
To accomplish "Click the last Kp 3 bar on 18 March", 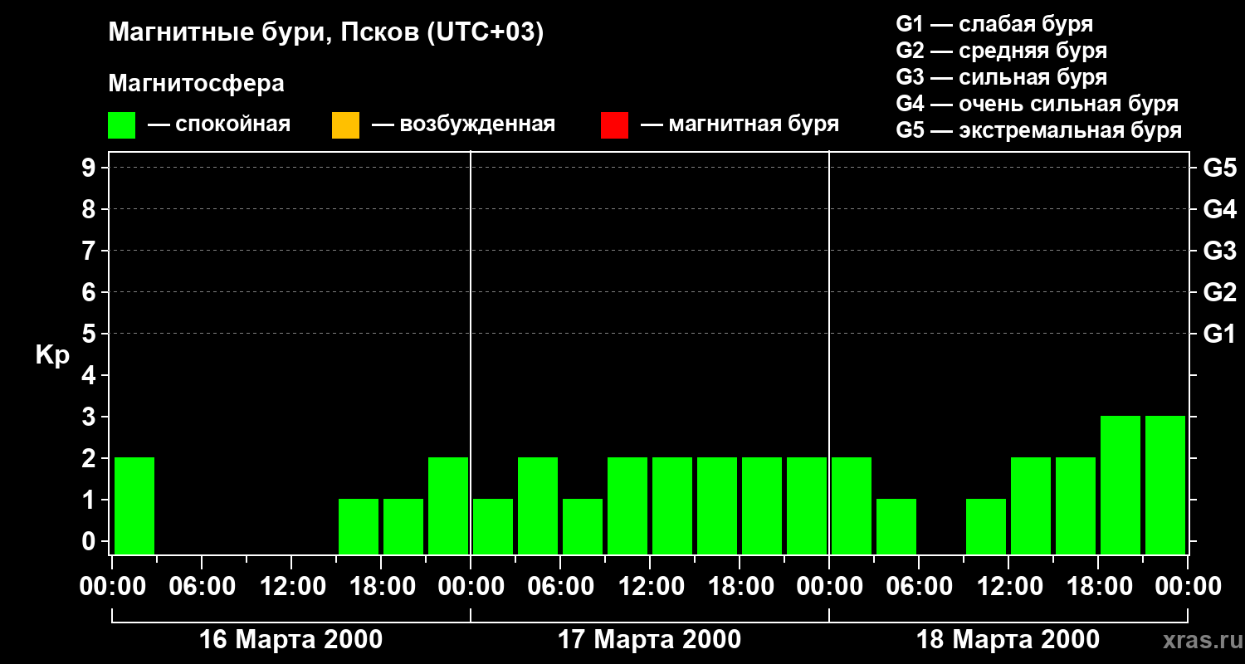I will [1165, 484].
